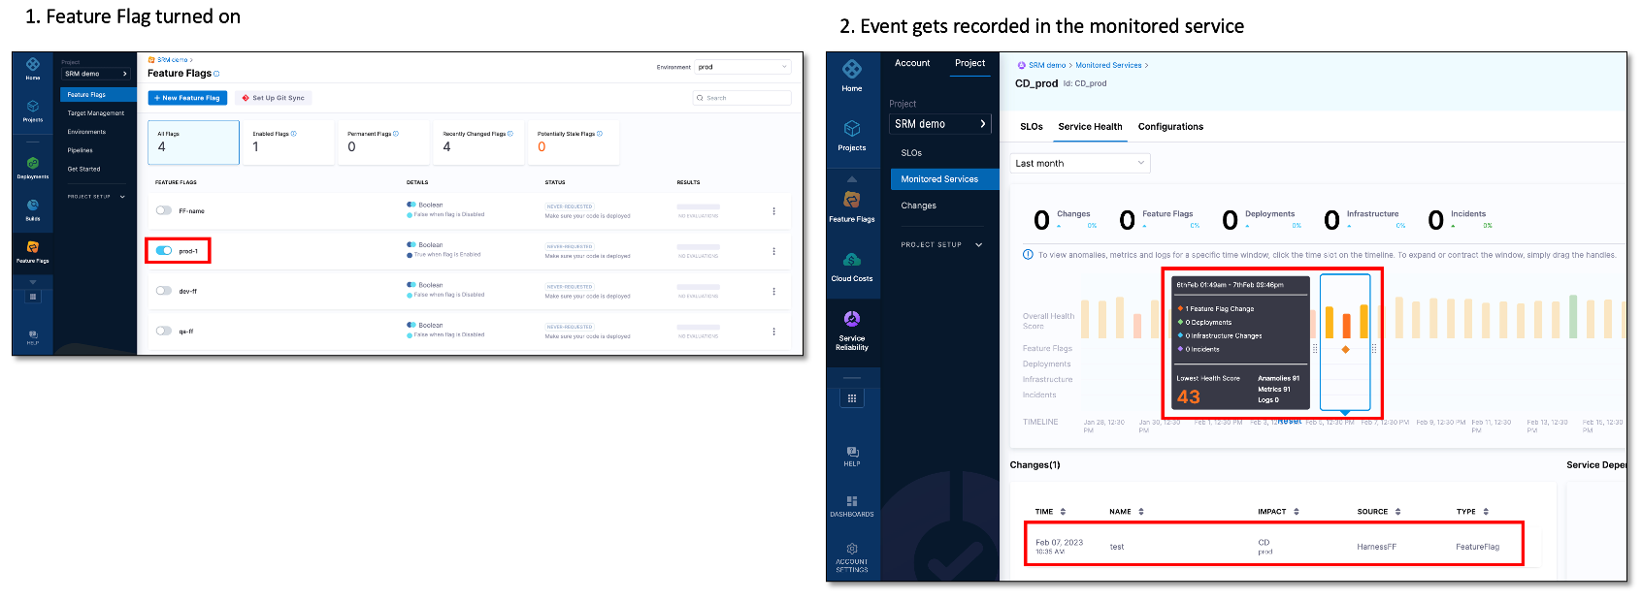This screenshot has width=1642, height=601.
Task: Open the Last month time range dropdown
Action: point(1079,163)
